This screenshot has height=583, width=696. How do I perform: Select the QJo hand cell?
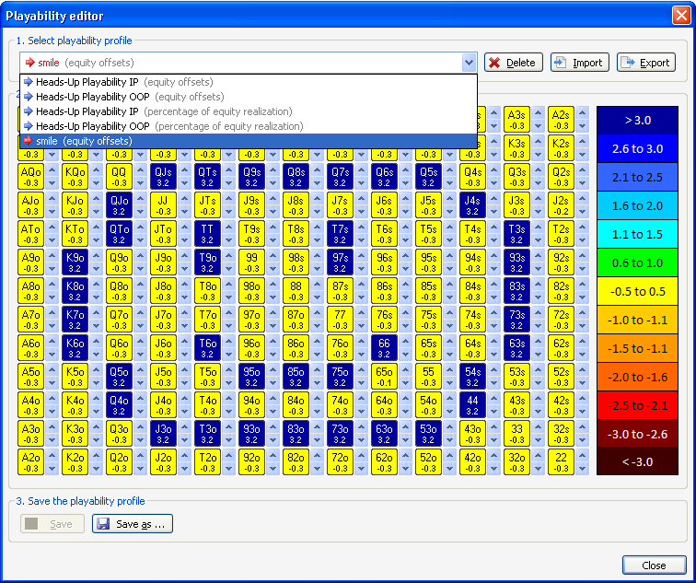coord(119,205)
